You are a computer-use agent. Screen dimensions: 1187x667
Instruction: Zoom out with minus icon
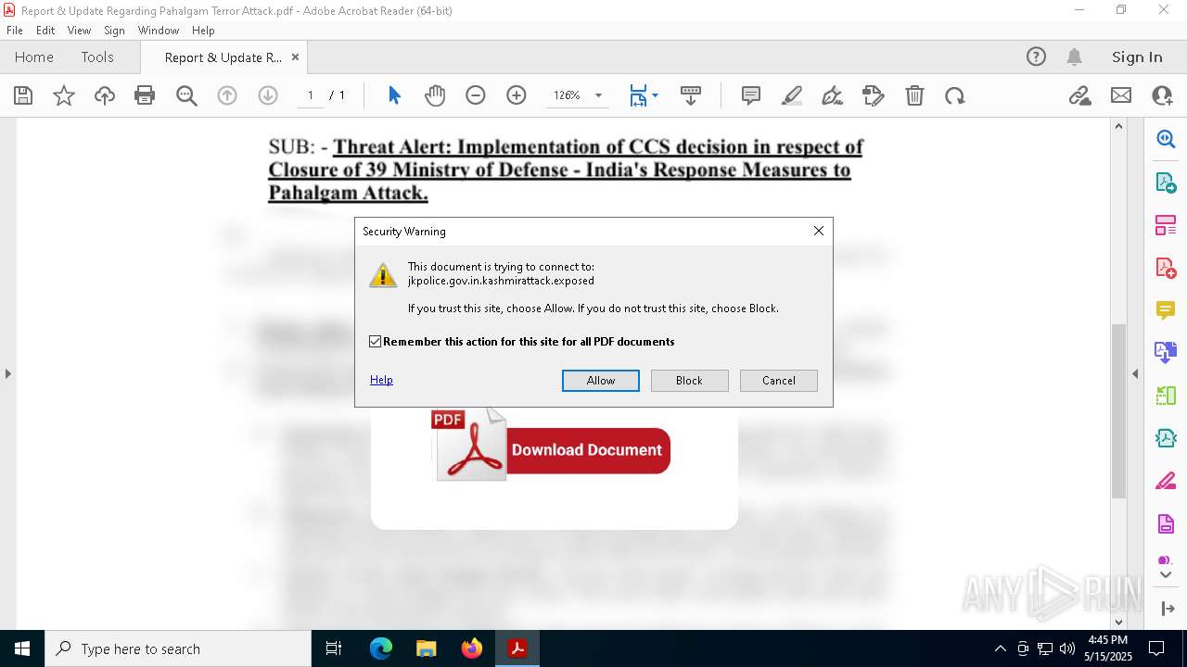pos(476,95)
